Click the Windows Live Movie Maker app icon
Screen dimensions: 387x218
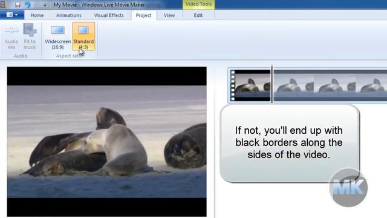[x=3, y=4]
